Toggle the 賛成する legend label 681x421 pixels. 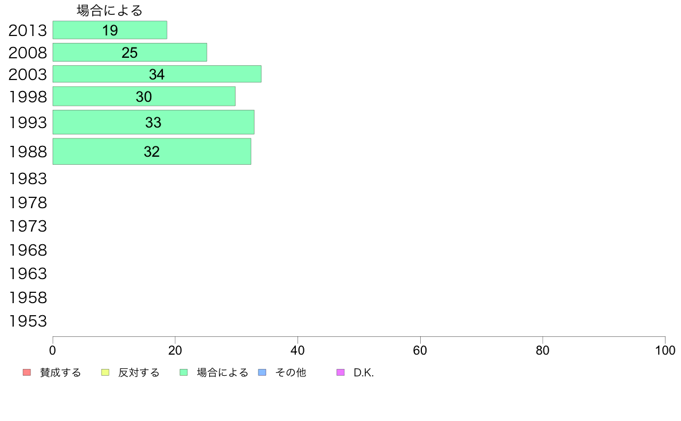[x=60, y=372]
